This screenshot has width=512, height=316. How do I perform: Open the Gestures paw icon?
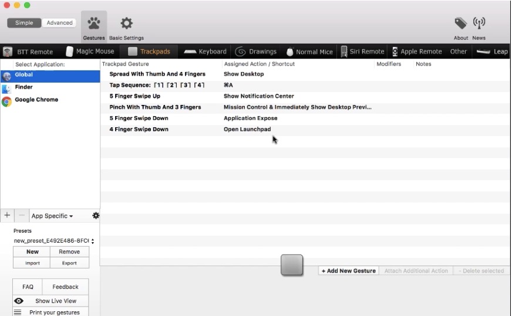[x=94, y=23]
